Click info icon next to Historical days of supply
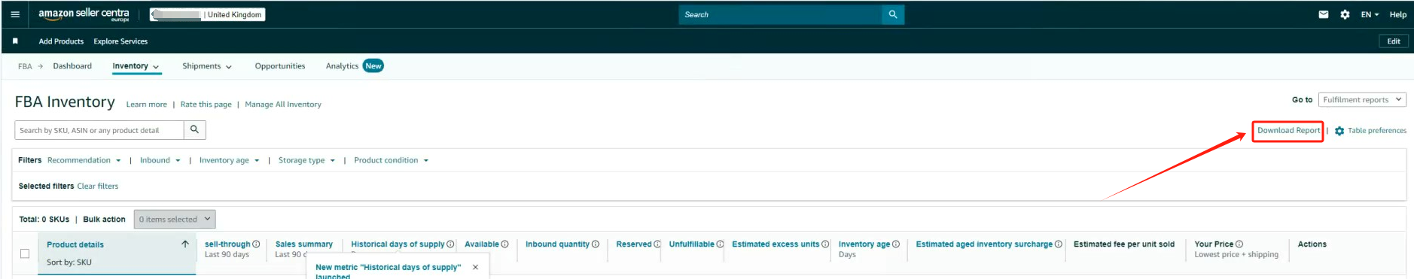 pos(450,244)
